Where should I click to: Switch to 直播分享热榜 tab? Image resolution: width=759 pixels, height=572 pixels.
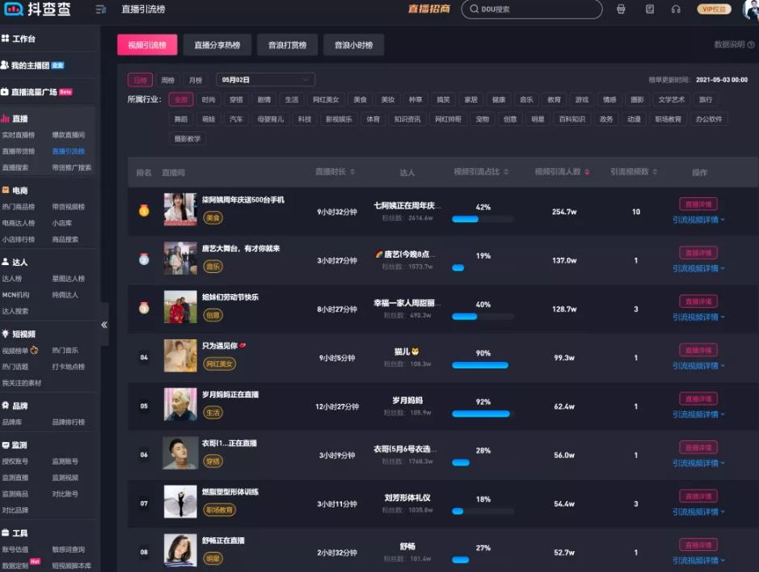[217, 45]
